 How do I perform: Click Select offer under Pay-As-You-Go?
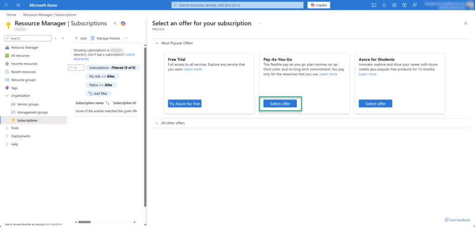coord(280,104)
